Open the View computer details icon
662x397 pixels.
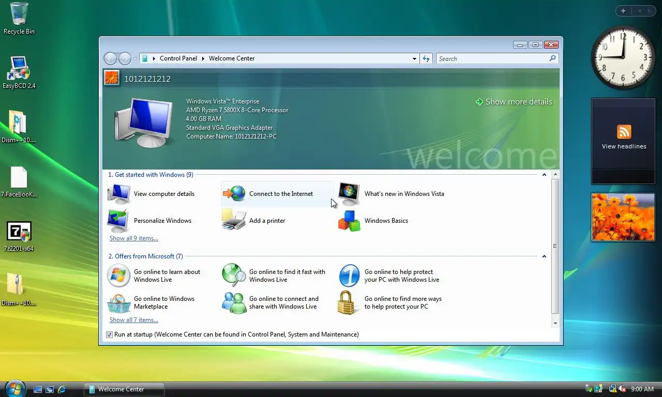pyautogui.click(x=118, y=194)
